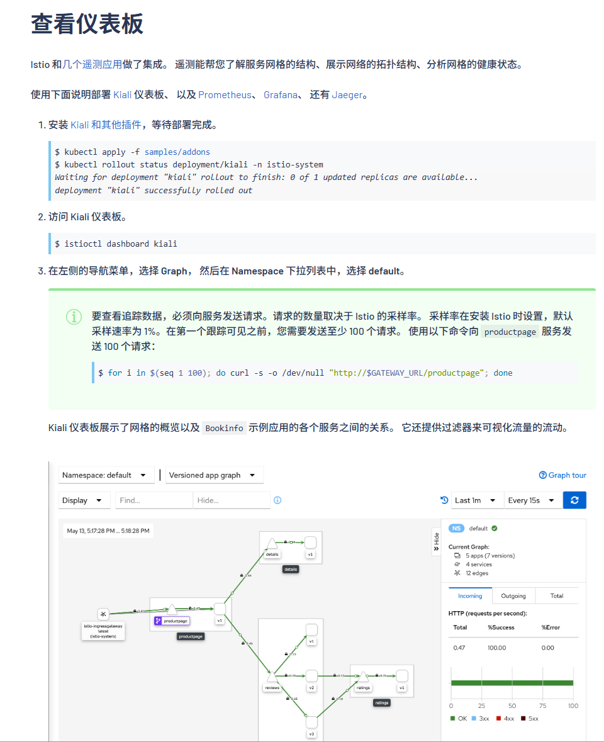The image size is (604, 742).
Task: Expand the Display options dropdown
Action: pyautogui.click(x=84, y=500)
